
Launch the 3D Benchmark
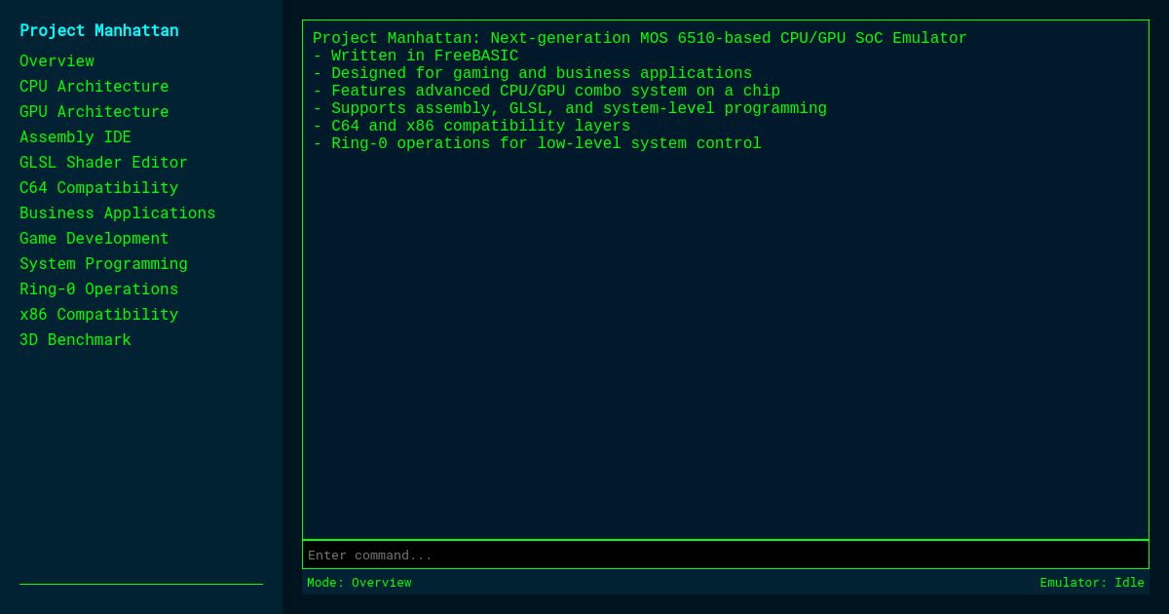(x=75, y=339)
